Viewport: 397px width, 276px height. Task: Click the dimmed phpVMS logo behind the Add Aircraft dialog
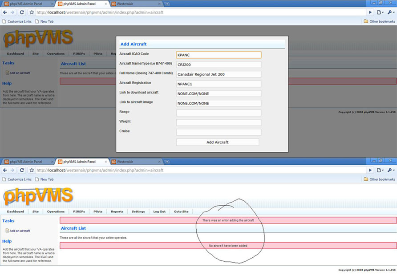(38, 38)
